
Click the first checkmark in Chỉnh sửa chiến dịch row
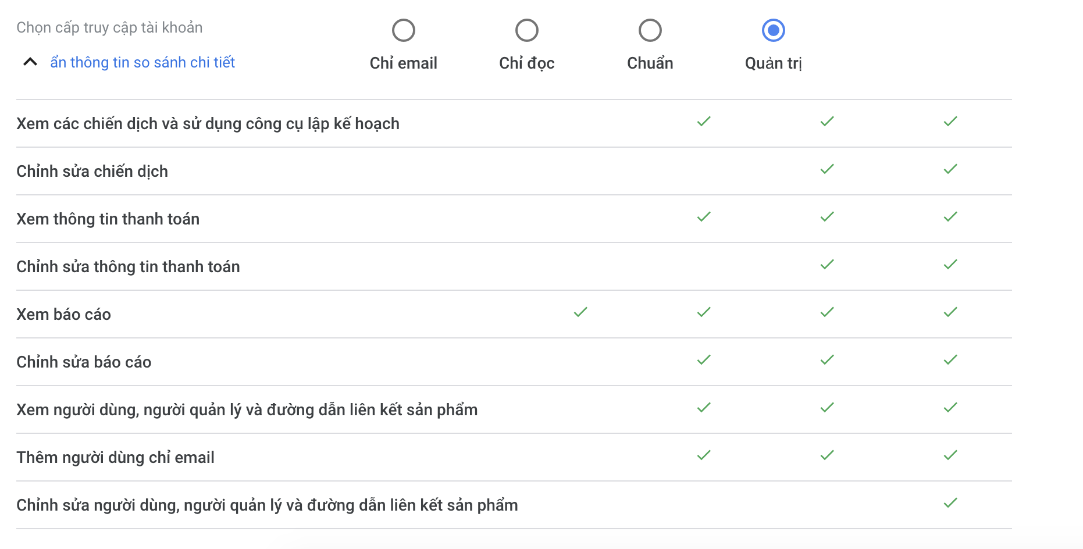click(827, 169)
